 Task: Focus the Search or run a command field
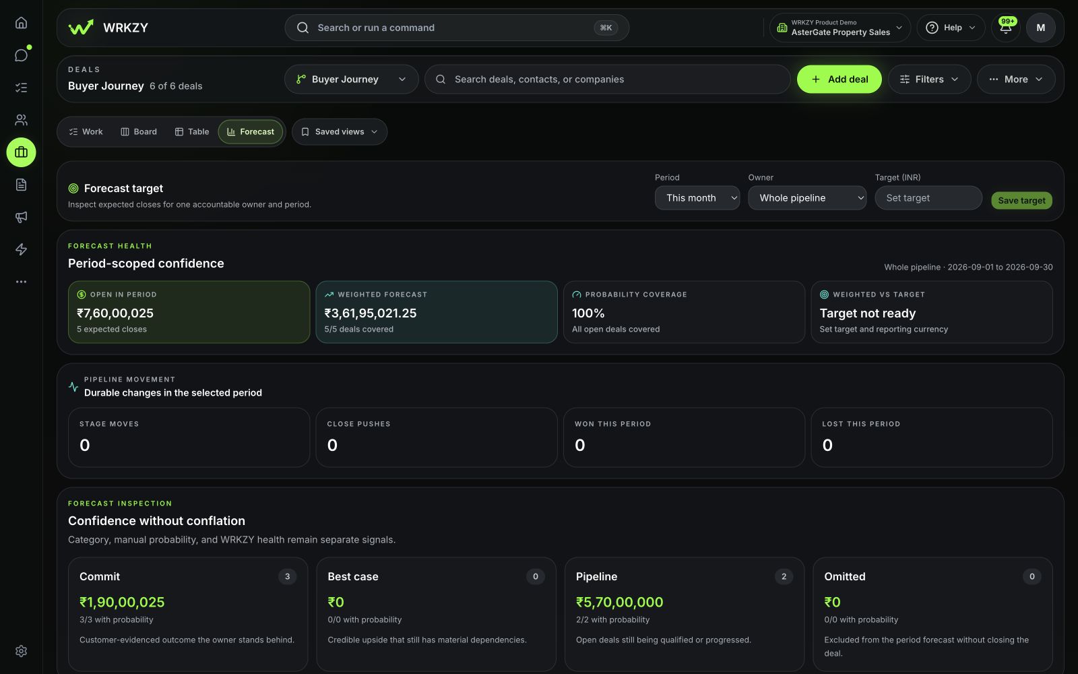[457, 28]
